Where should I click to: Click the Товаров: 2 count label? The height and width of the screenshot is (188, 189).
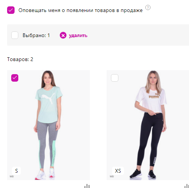point(20,59)
